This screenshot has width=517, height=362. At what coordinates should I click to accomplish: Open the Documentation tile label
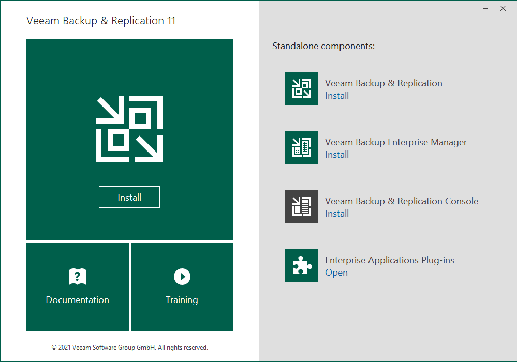click(78, 300)
